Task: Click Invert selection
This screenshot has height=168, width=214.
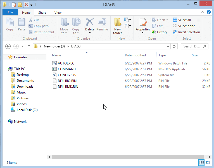Action: pos(186,32)
